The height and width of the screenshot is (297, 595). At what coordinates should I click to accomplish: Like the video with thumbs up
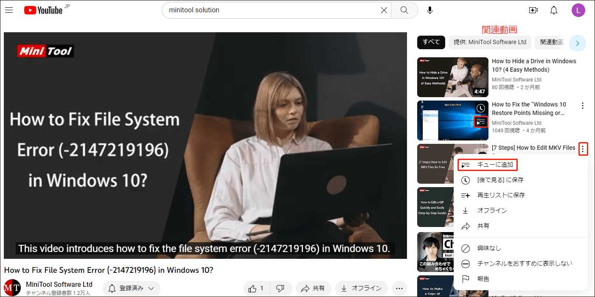[257, 289]
